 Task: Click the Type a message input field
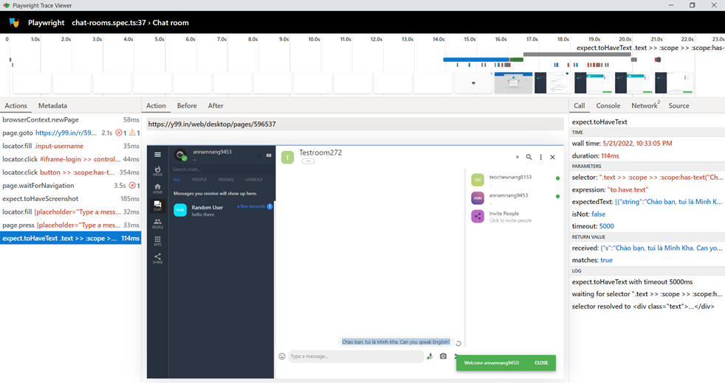354,356
